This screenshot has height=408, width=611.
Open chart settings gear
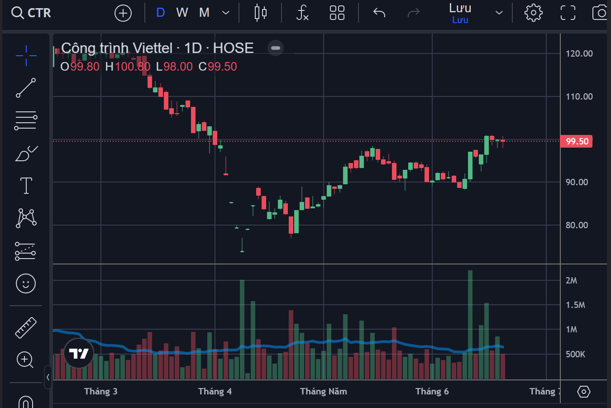click(533, 13)
